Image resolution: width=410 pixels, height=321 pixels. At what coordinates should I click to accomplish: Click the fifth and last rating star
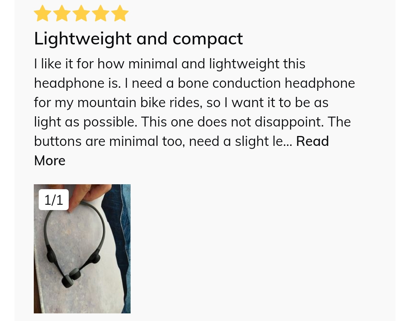120,14
